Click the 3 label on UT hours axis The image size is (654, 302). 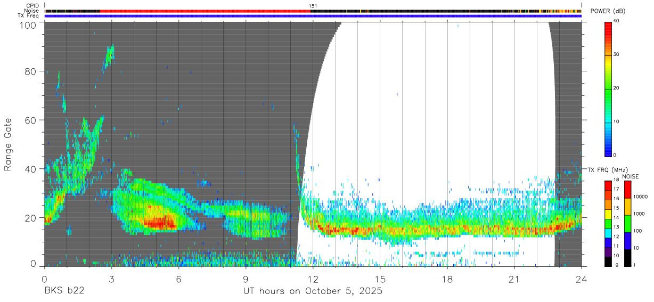click(x=112, y=279)
